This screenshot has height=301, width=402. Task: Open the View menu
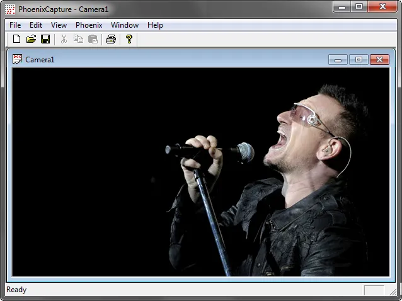pos(59,25)
